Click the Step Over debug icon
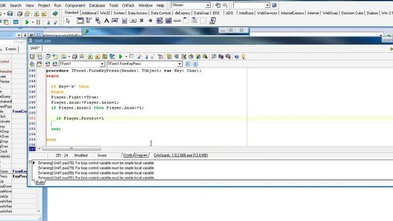 (55, 22)
